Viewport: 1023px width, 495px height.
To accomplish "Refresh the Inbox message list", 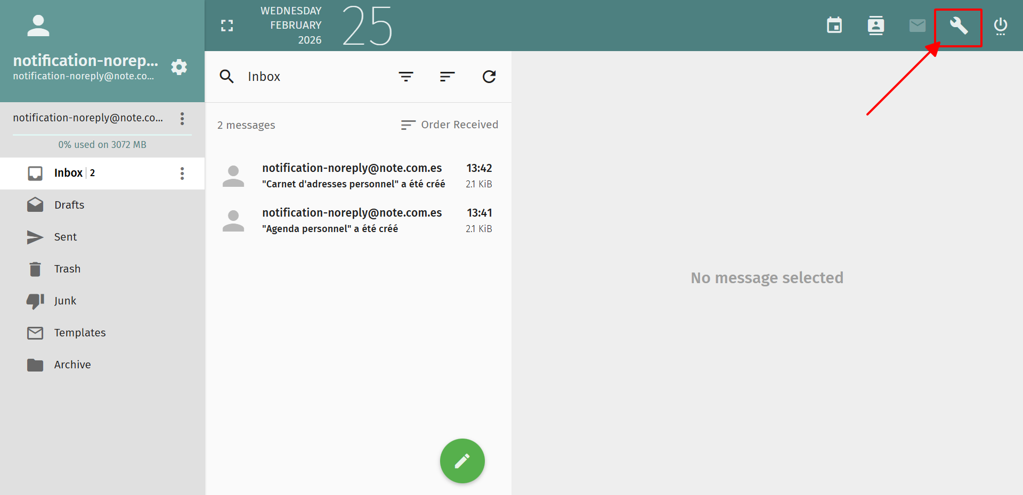I will [489, 77].
